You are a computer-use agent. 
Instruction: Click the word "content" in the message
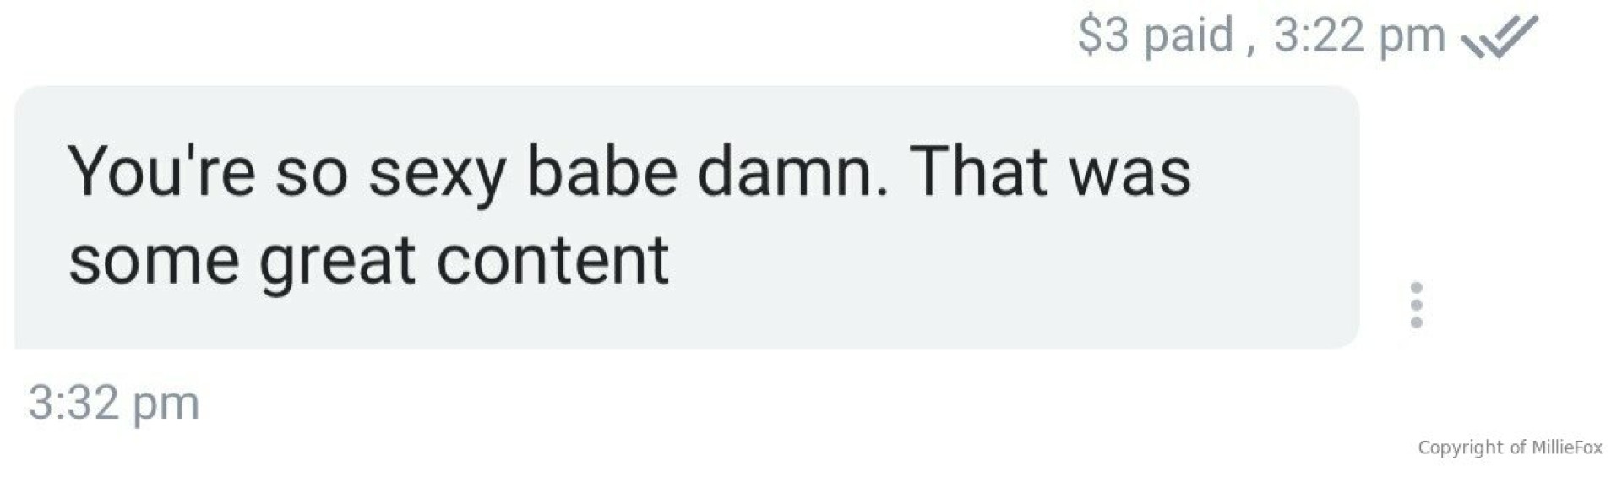tap(552, 261)
